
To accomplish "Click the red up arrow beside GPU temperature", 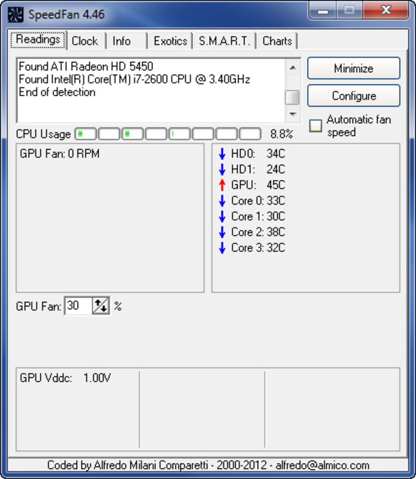I will coord(222,185).
